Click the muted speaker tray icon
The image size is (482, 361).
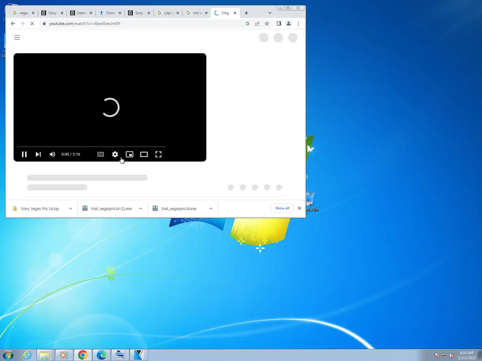(x=452, y=355)
